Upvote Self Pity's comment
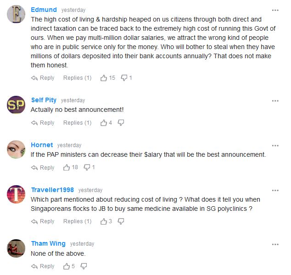The width and height of the screenshot is (291, 275). click(x=104, y=123)
